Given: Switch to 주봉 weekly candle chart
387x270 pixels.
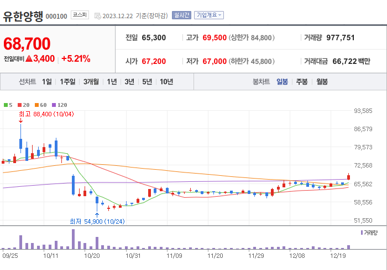Looking at the screenshot, I should [302, 82].
